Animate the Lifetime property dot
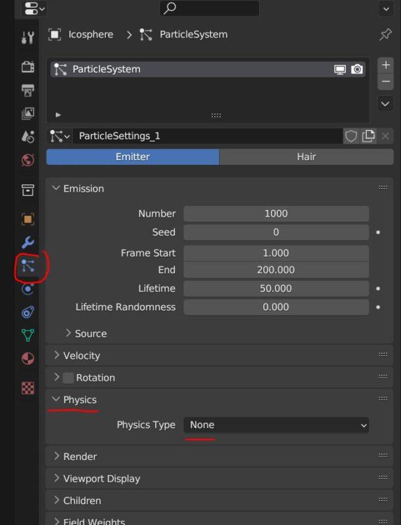 pyautogui.click(x=378, y=288)
